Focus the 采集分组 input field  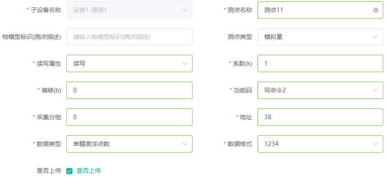coord(129,117)
